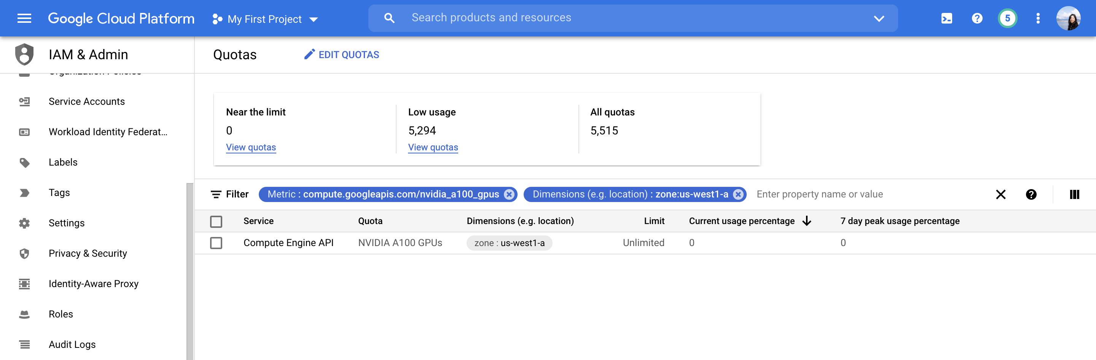Open the help question mark in top bar
This screenshot has height=360, width=1096.
[977, 18]
